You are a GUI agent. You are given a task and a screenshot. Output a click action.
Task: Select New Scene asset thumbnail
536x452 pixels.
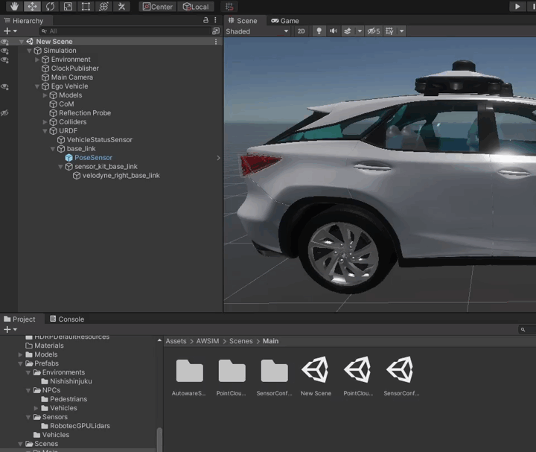pos(316,370)
